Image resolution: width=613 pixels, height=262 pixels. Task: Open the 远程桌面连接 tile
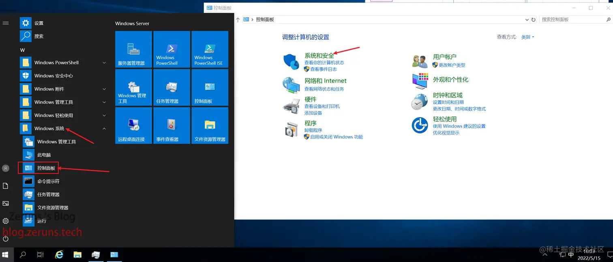click(133, 125)
